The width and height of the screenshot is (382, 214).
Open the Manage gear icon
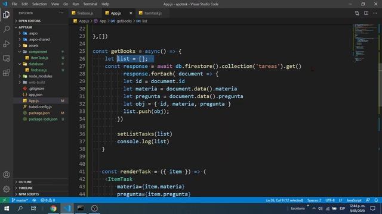point(7,189)
